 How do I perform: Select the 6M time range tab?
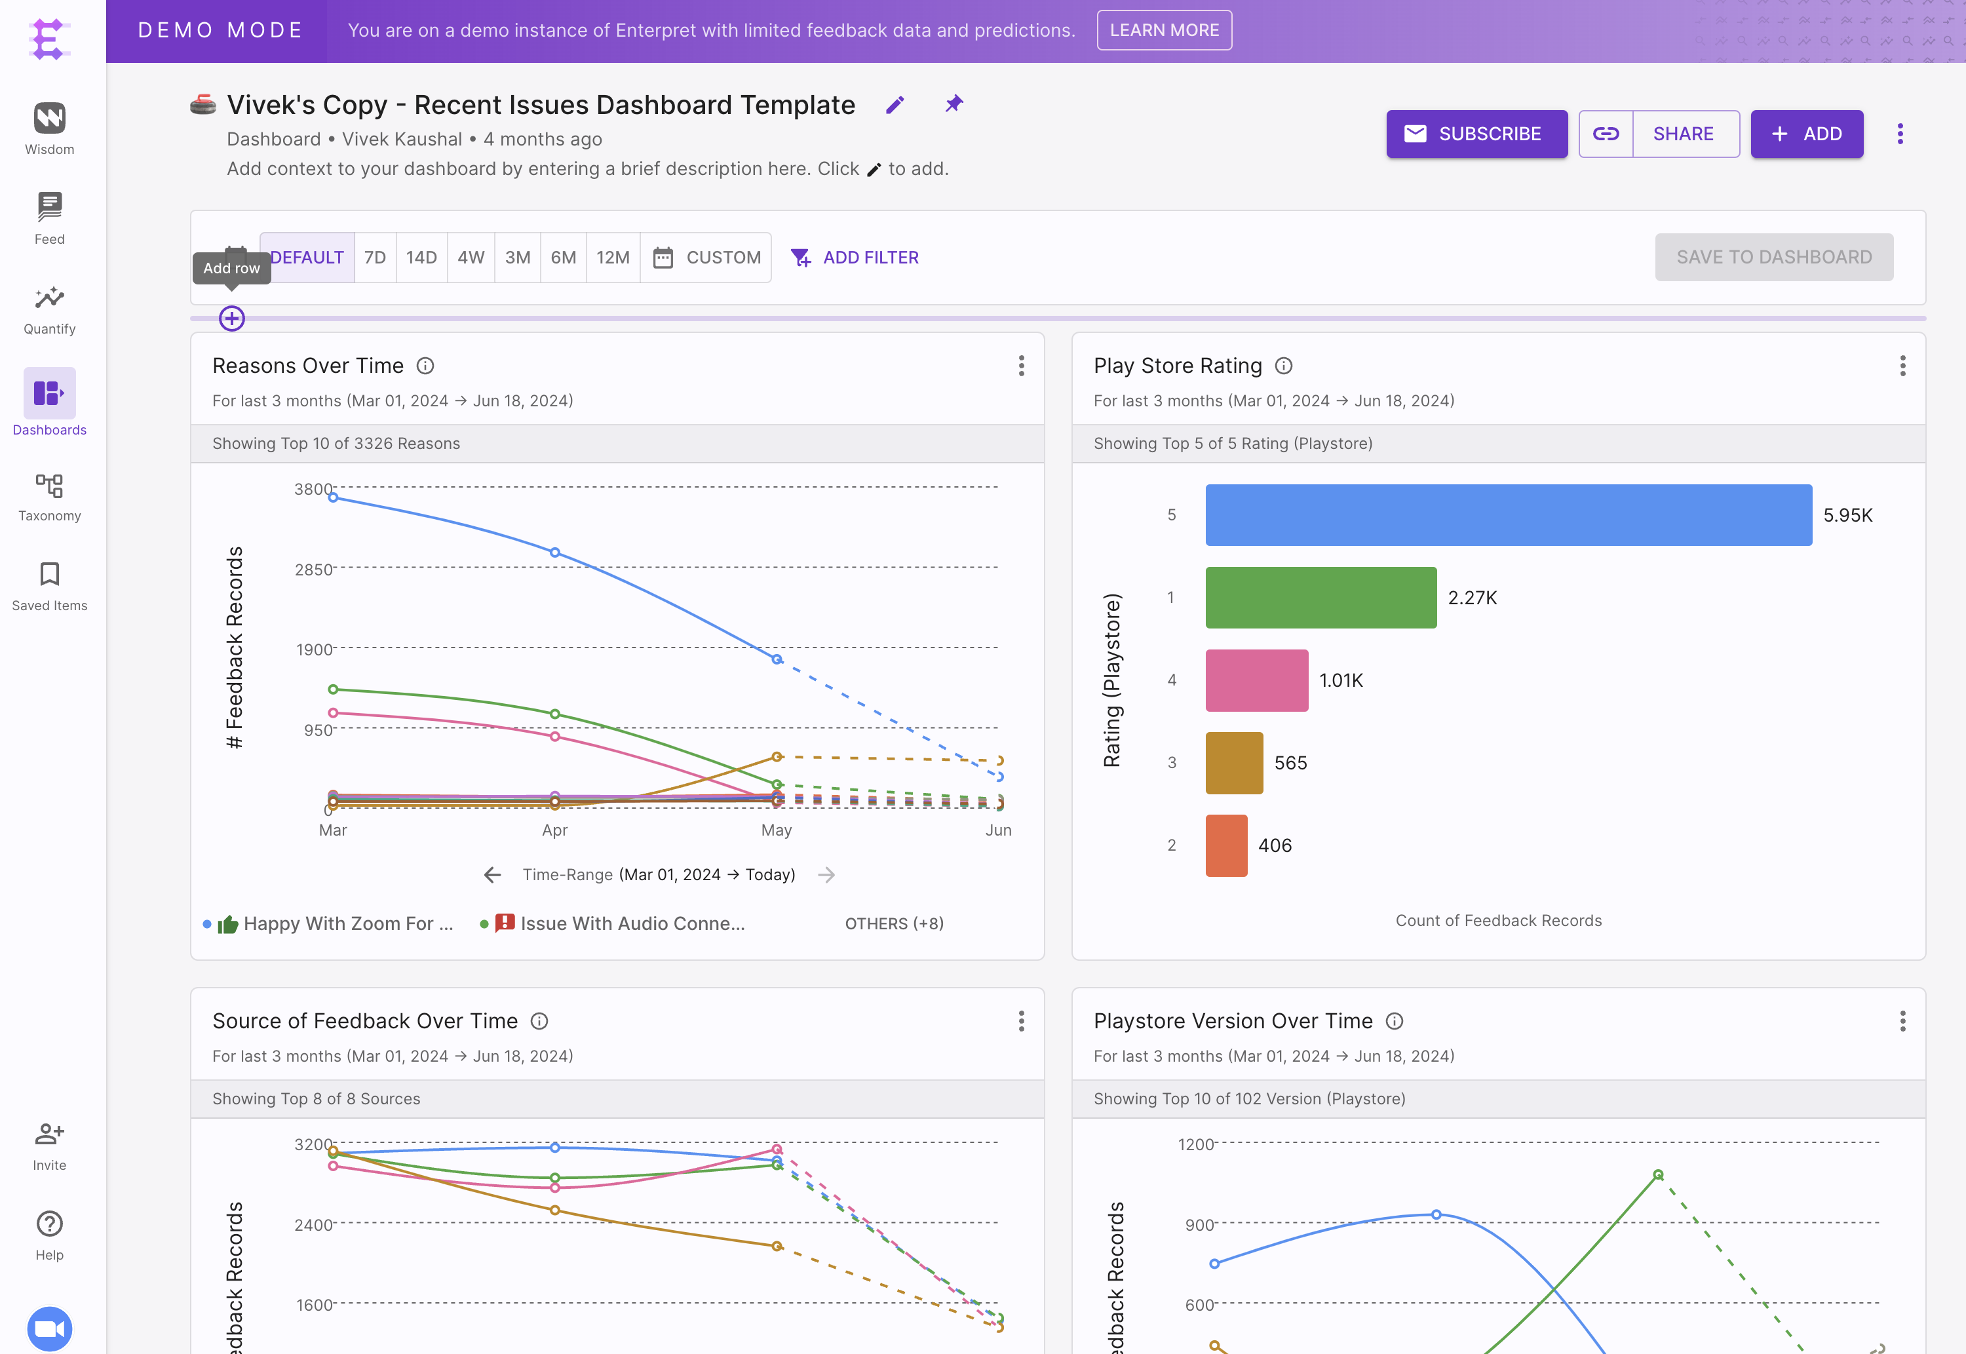tap(563, 258)
